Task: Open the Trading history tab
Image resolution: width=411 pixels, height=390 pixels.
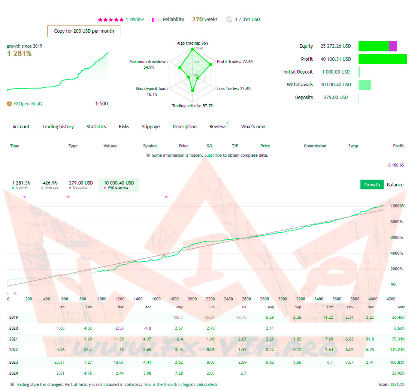Action: click(58, 127)
